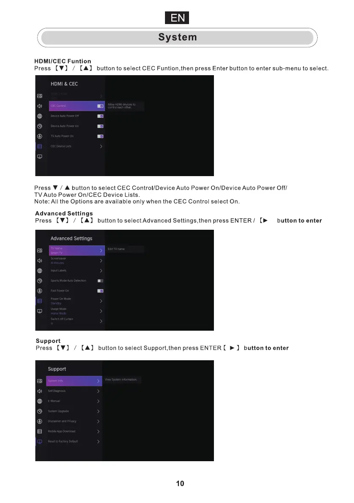
Task: Click the Picture icon in HDMI & CEC sidebar
Action: 40,96
